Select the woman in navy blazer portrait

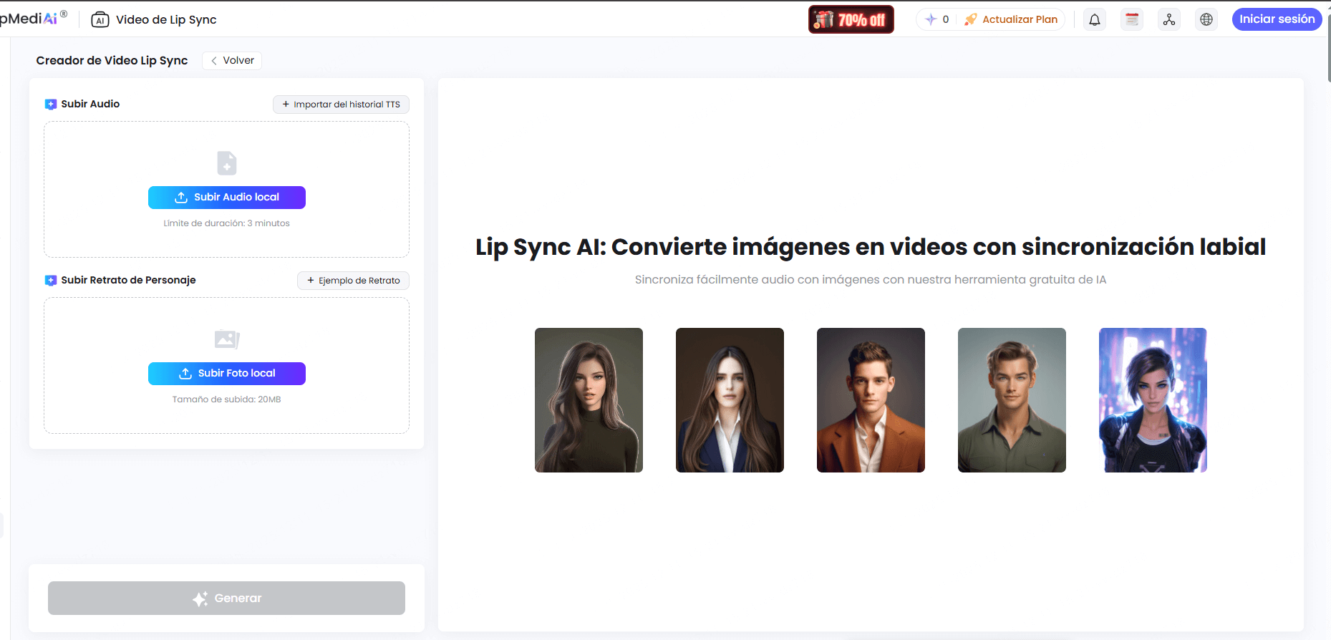pyautogui.click(x=730, y=400)
